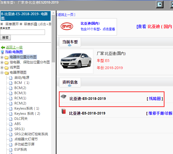
Task: Select Keyless 系统 ( 2) tree item
Action: 27,113
